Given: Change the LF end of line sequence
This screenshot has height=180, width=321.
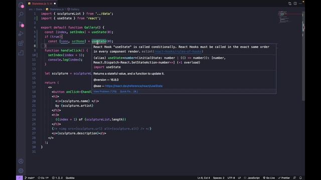Looking at the screenshot, I should point(239,178).
